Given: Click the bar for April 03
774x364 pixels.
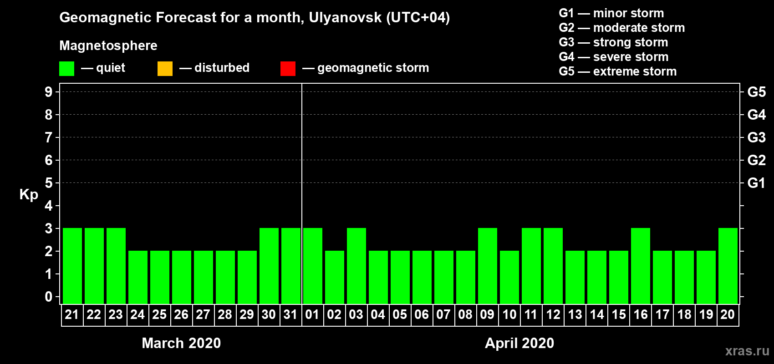Looking at the screenshot, I should (x=356, y=266).
